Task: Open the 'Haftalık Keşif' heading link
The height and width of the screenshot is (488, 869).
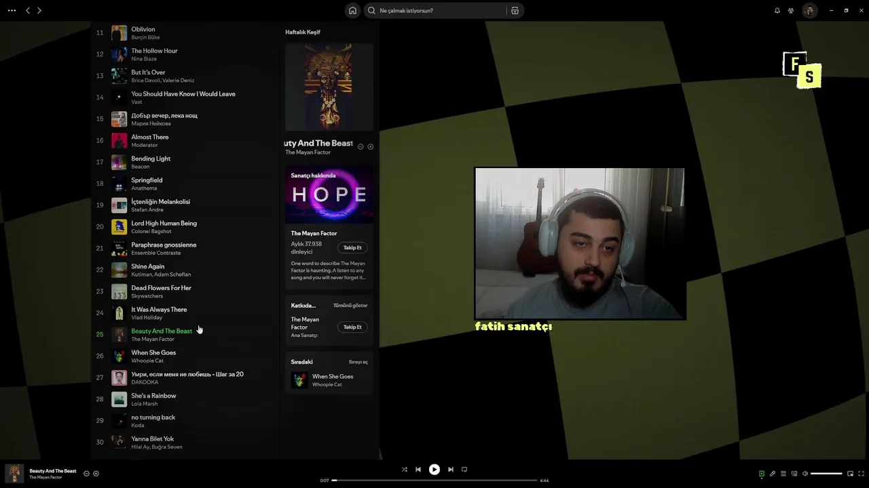Action: (303, 32)
